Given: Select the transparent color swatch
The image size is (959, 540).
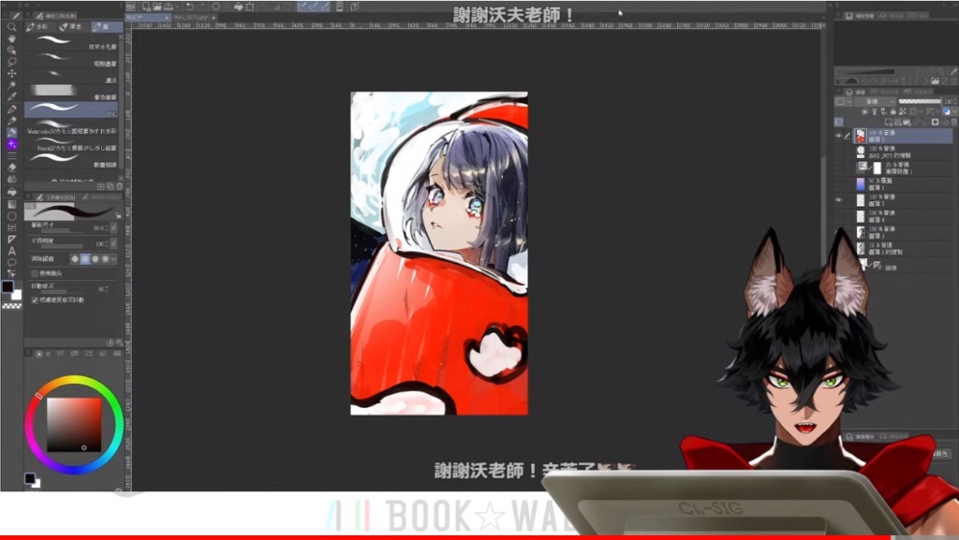Looking at the screenshot, I should tap(11, 305).
